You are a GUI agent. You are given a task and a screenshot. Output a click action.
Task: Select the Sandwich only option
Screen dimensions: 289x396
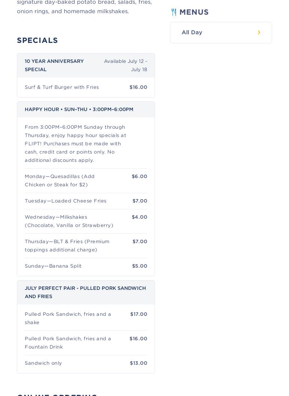[44, 363]
